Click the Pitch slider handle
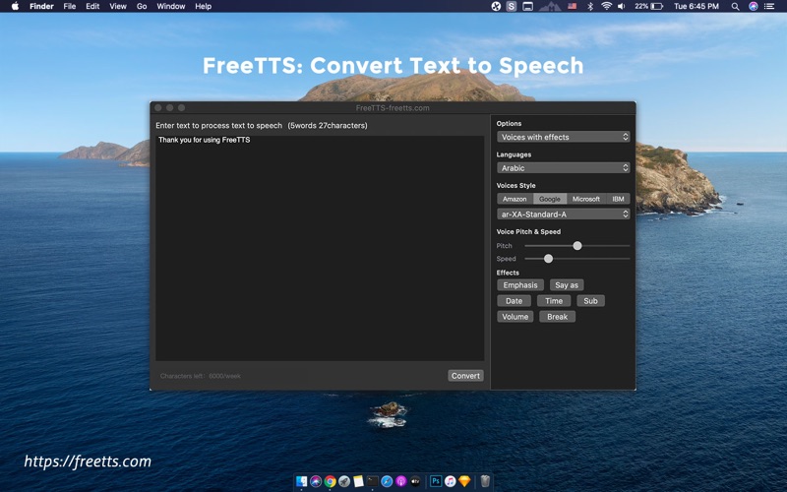This screenshot has height=492, width=787. click(577, 245)
